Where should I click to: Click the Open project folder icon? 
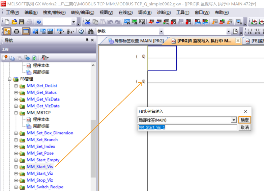pyautogui.click(x=14, y=22)
